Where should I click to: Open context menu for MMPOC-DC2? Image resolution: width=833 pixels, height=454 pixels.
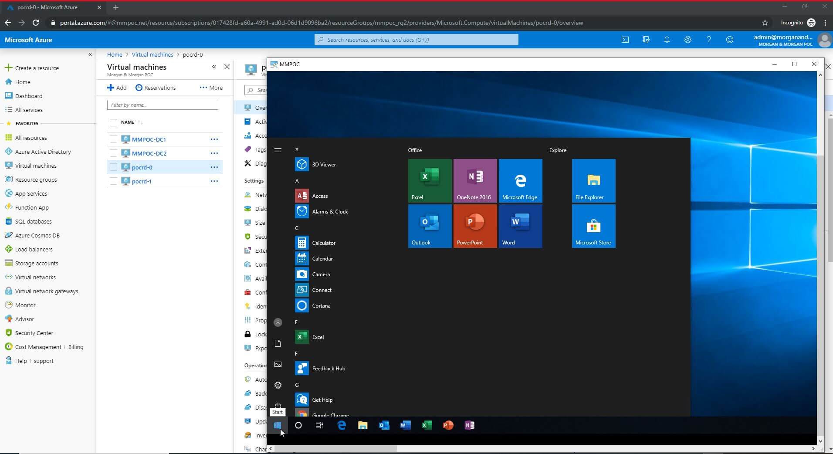214,153
